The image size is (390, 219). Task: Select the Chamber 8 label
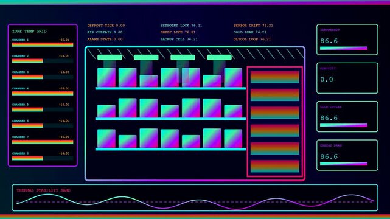pos(21,153)
